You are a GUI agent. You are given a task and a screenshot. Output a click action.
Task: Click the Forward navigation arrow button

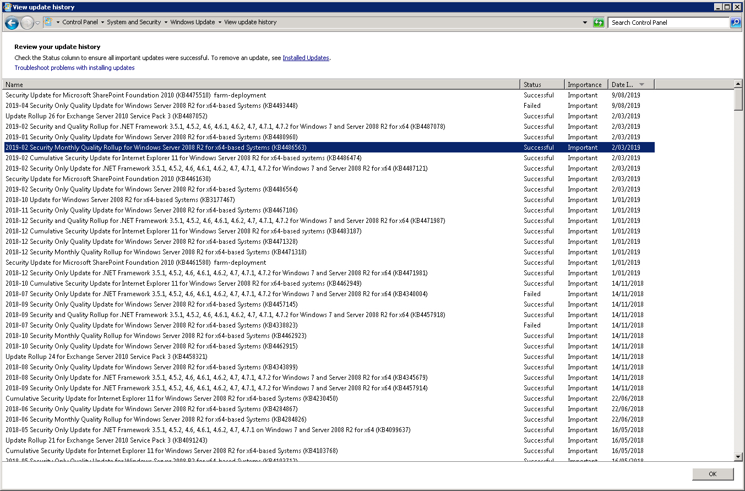pos(27,23)
